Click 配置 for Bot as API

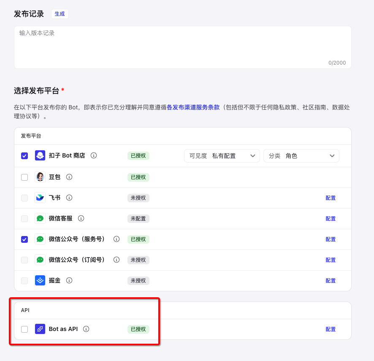pyautogui.click(x=331, y=329)
